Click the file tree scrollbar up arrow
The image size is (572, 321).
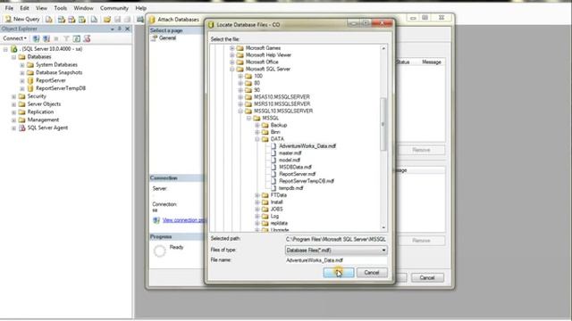pyautogui.click(x=383, y=48)
